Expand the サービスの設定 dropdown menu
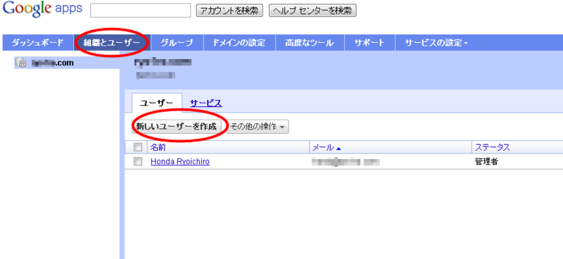This screenshot has height=259, width=563. click(436, 43)
